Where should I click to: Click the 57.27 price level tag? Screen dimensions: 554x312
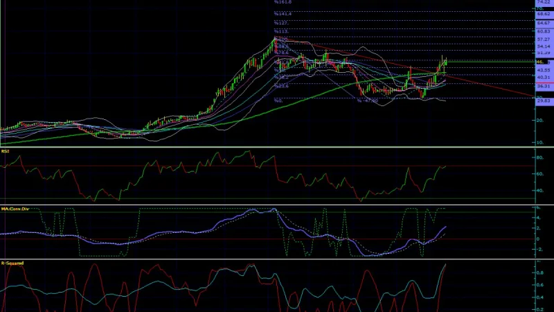[x=545, y=40]
